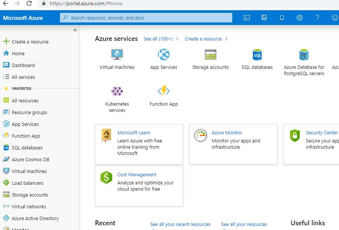
Task: Click Create a resource link beside Azure services
Action: 203,39
